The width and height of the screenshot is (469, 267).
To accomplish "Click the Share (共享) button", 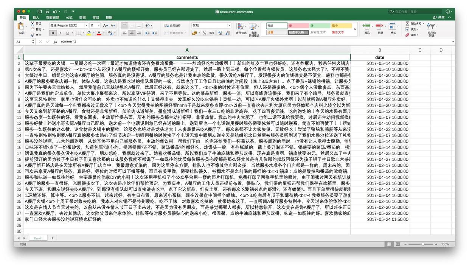I will (439, 17).
